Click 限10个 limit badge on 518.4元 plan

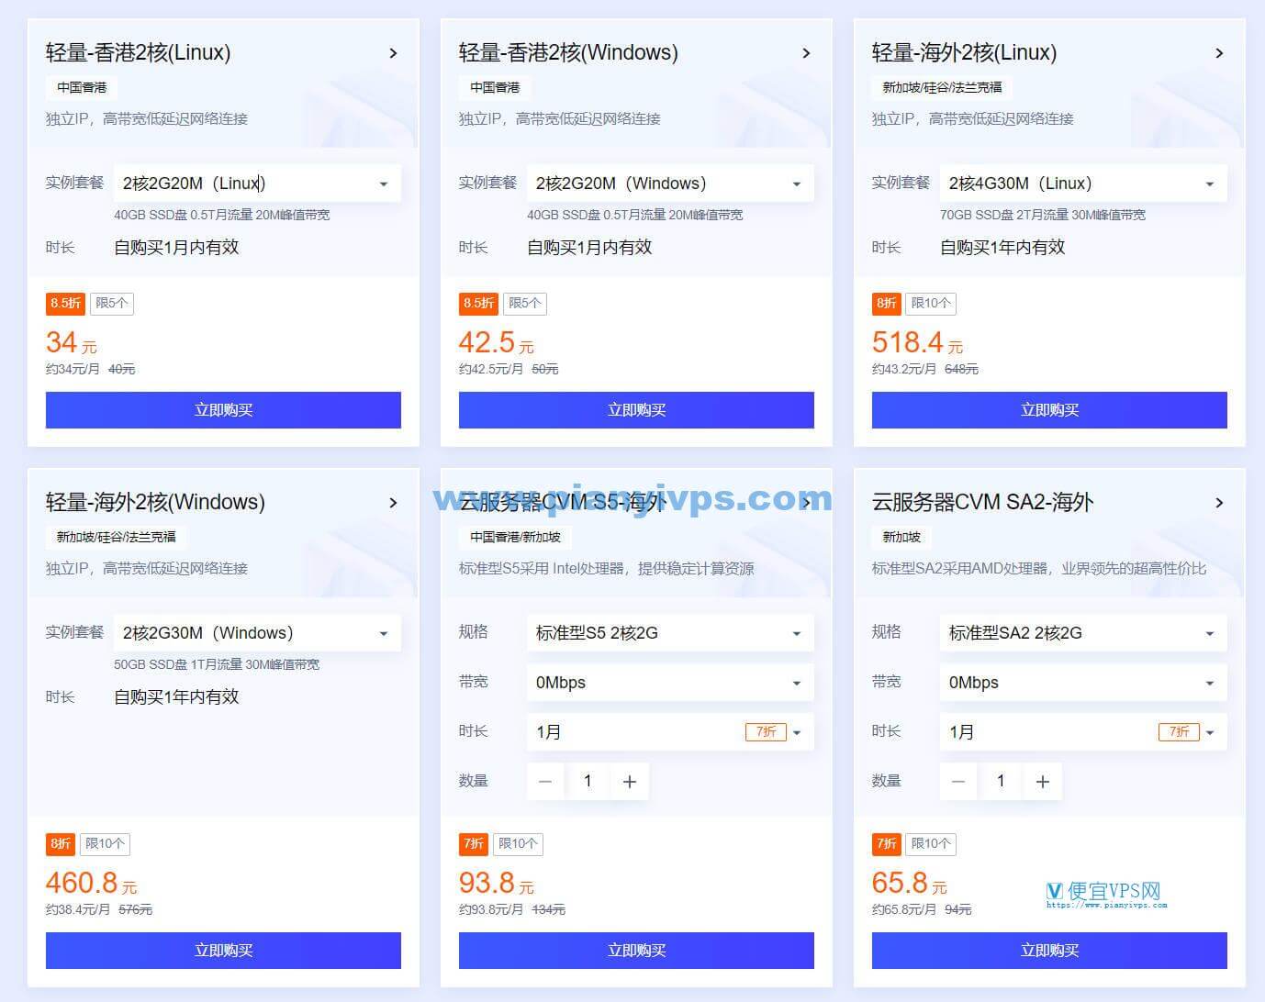click(x=931, y=304)
